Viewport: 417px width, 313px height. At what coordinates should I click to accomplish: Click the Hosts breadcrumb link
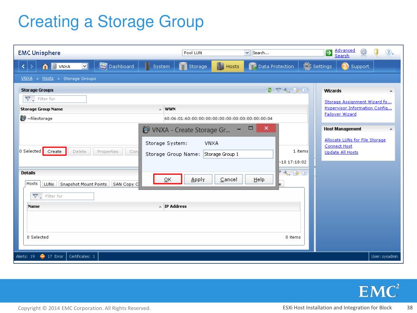48,78
